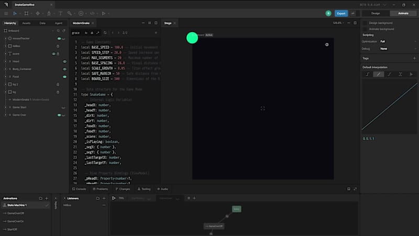Create a folder in Listeners panel
Viewport: 419px width, 236px height.
[98, 198]
